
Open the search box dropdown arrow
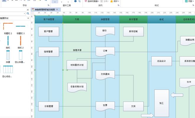point(24,14)
